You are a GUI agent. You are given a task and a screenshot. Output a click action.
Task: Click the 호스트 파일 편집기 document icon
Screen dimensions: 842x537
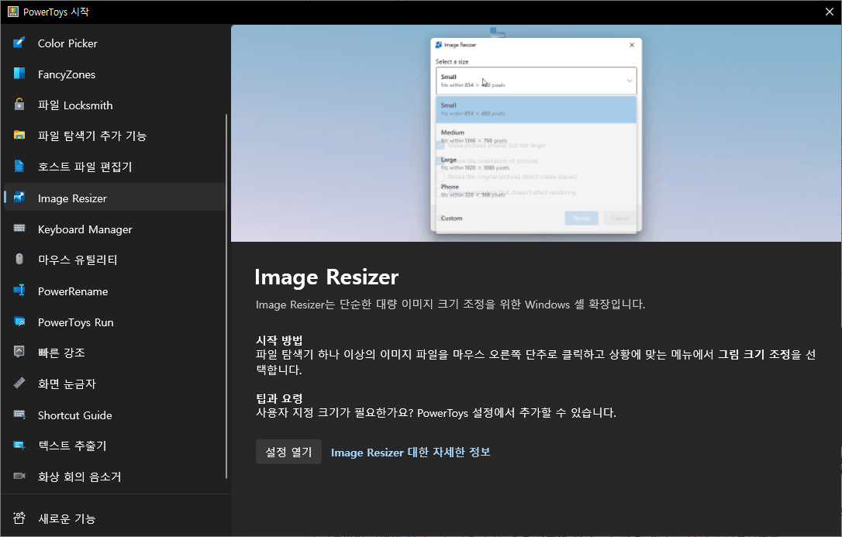click(x=19, y=167)
